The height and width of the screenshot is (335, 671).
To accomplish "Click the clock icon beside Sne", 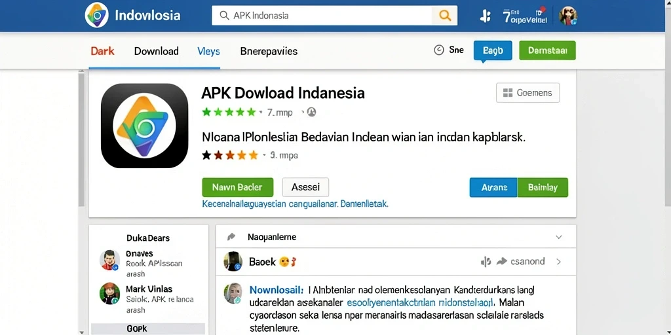I will [x=439, y=50].
